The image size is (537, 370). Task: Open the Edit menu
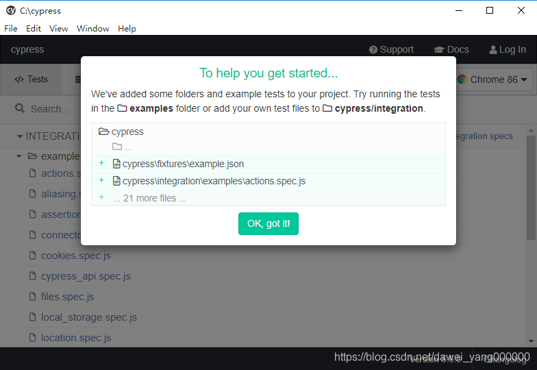click(x=33, y=29)
